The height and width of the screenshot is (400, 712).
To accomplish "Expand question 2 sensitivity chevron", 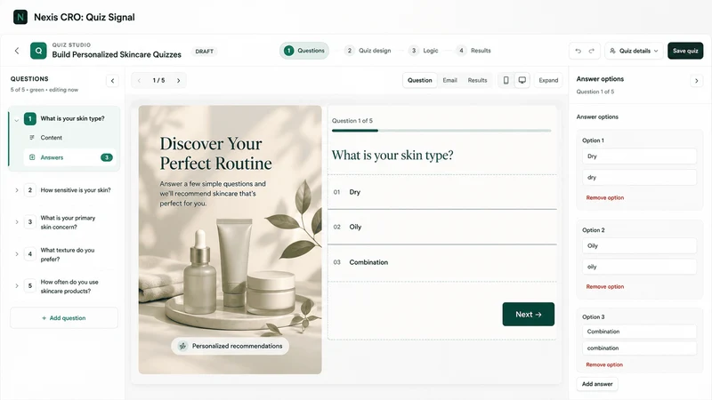I will click(x=16, y=190).
